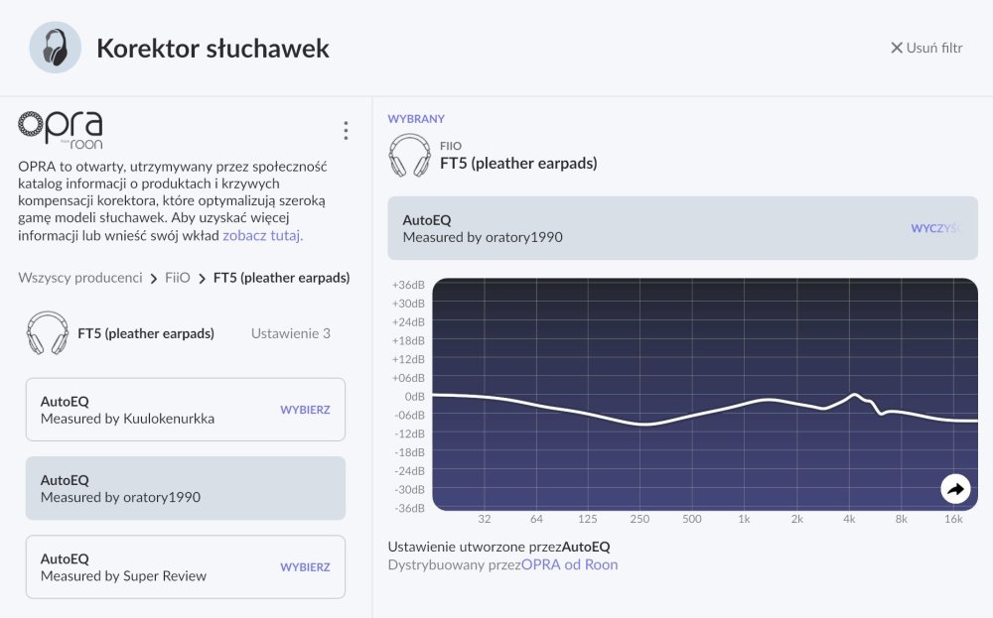Select AutoEQ measured by Super Review
993x618 pixels.
(x=305, y=567)
